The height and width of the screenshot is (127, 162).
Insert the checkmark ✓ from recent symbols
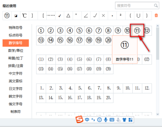[59, 15]
